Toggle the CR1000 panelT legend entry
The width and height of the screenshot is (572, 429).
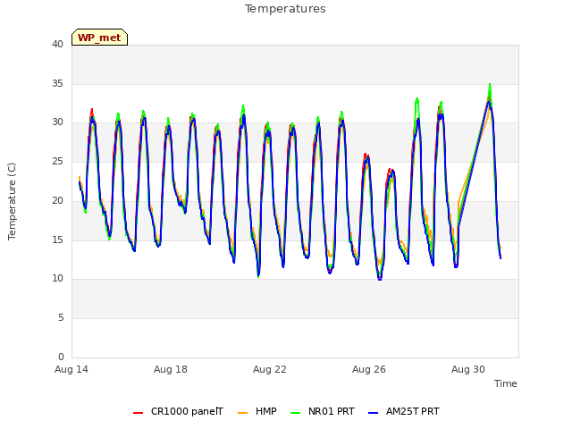click(x=178, y=411)
